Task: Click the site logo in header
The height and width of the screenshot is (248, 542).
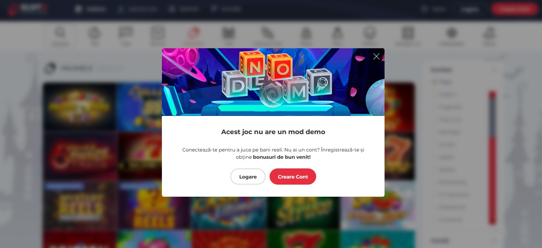Action: tap(28, 9)
